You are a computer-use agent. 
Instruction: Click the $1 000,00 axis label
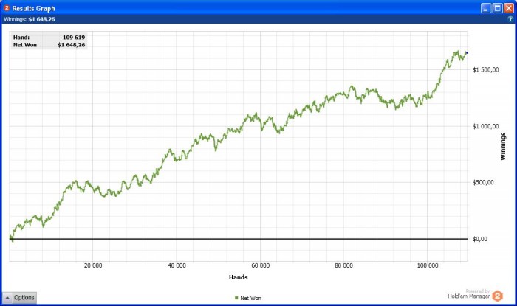point(486,126)
